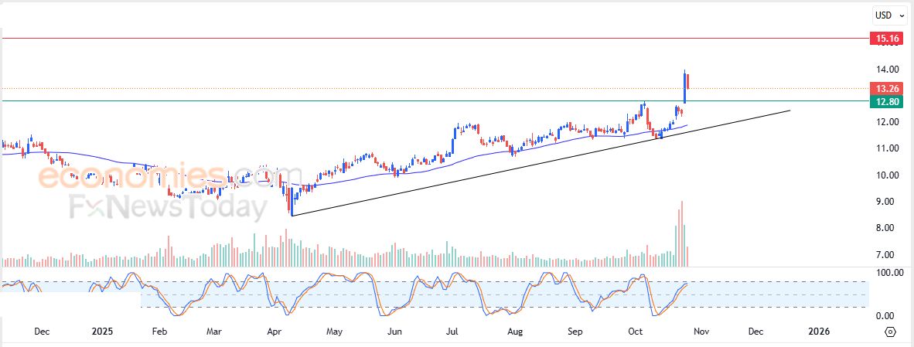Click the red 15.16 price label

(882, 38)
